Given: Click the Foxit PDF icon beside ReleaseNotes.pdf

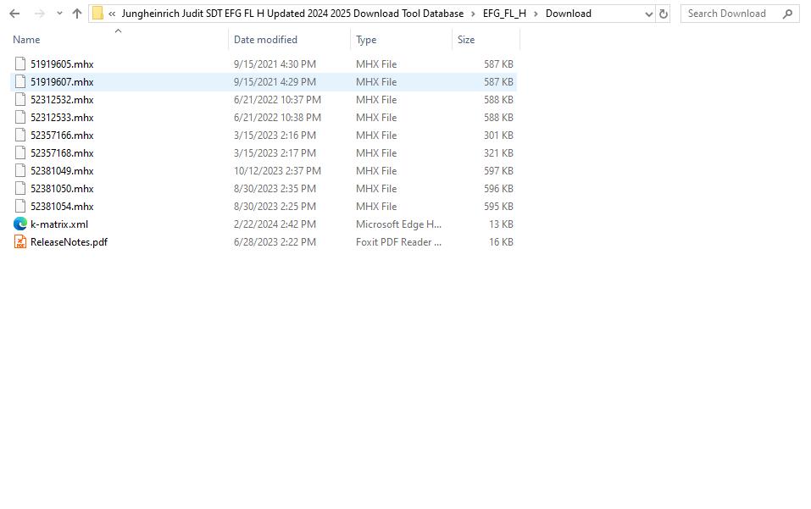Looking at the screenshot, I should point(19,241).
